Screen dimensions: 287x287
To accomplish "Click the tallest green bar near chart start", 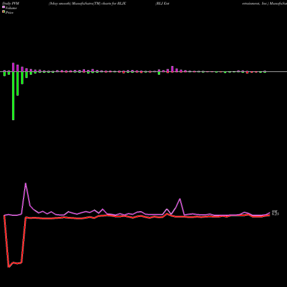I will tap(13, 96).
